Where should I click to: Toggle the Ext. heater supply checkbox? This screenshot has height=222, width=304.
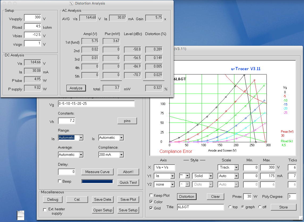click(x=45, y=210)
